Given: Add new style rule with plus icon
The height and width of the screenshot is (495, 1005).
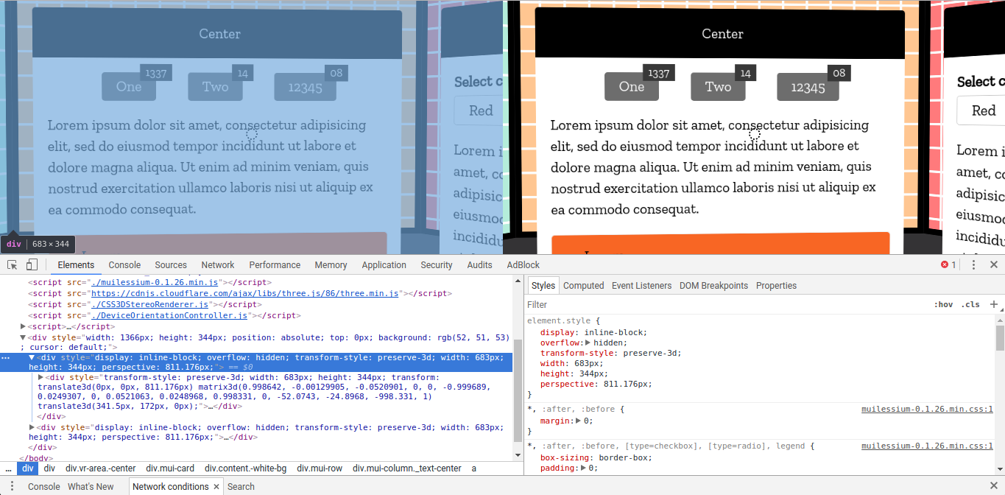Looking at the screenshot, I should coord(994,304).
